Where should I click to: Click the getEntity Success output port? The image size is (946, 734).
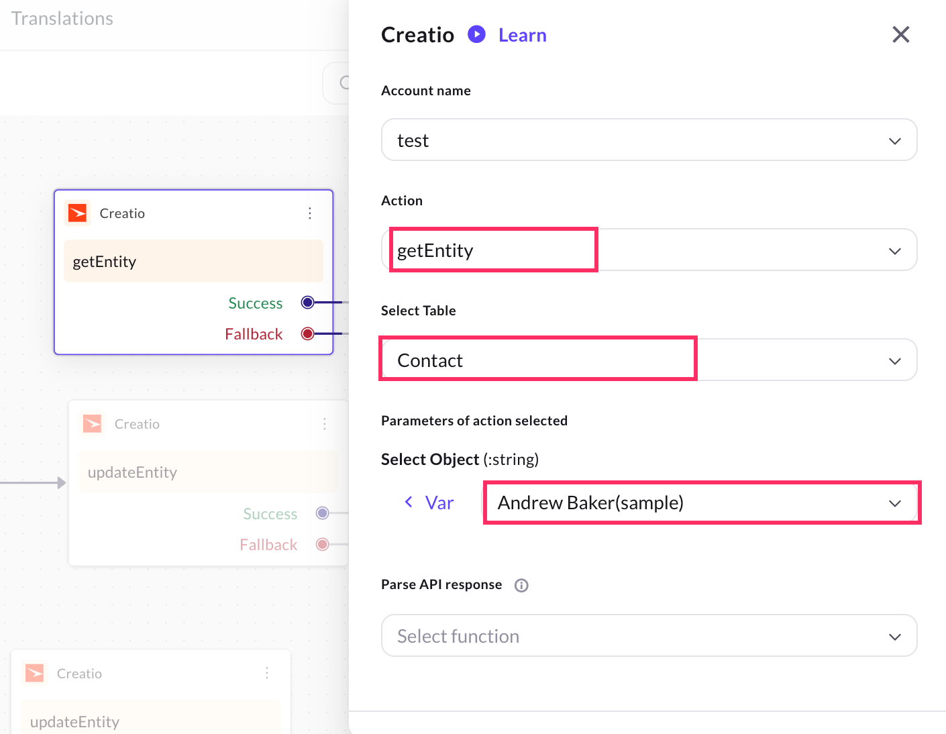[307, 303]
